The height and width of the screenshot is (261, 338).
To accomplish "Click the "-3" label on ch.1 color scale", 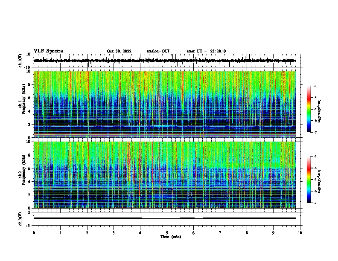I will pos(315,86).
